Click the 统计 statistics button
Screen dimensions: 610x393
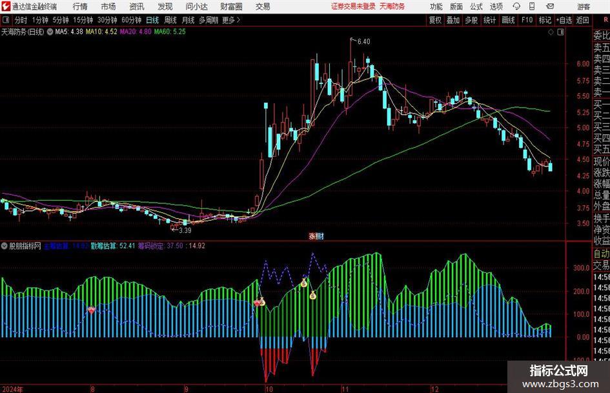click(489, 20)
